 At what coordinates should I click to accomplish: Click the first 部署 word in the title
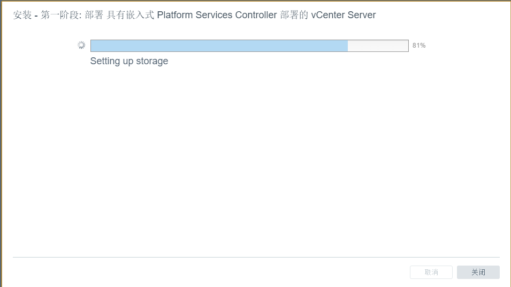94,15
